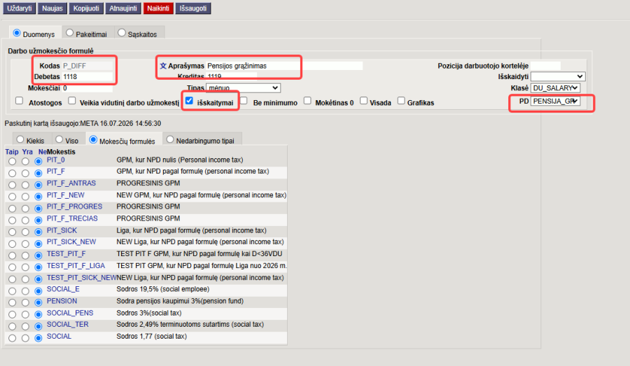Select Taip radio for PIT_0
The height and width of the screenshot is (366, 630).
point(12,162)
